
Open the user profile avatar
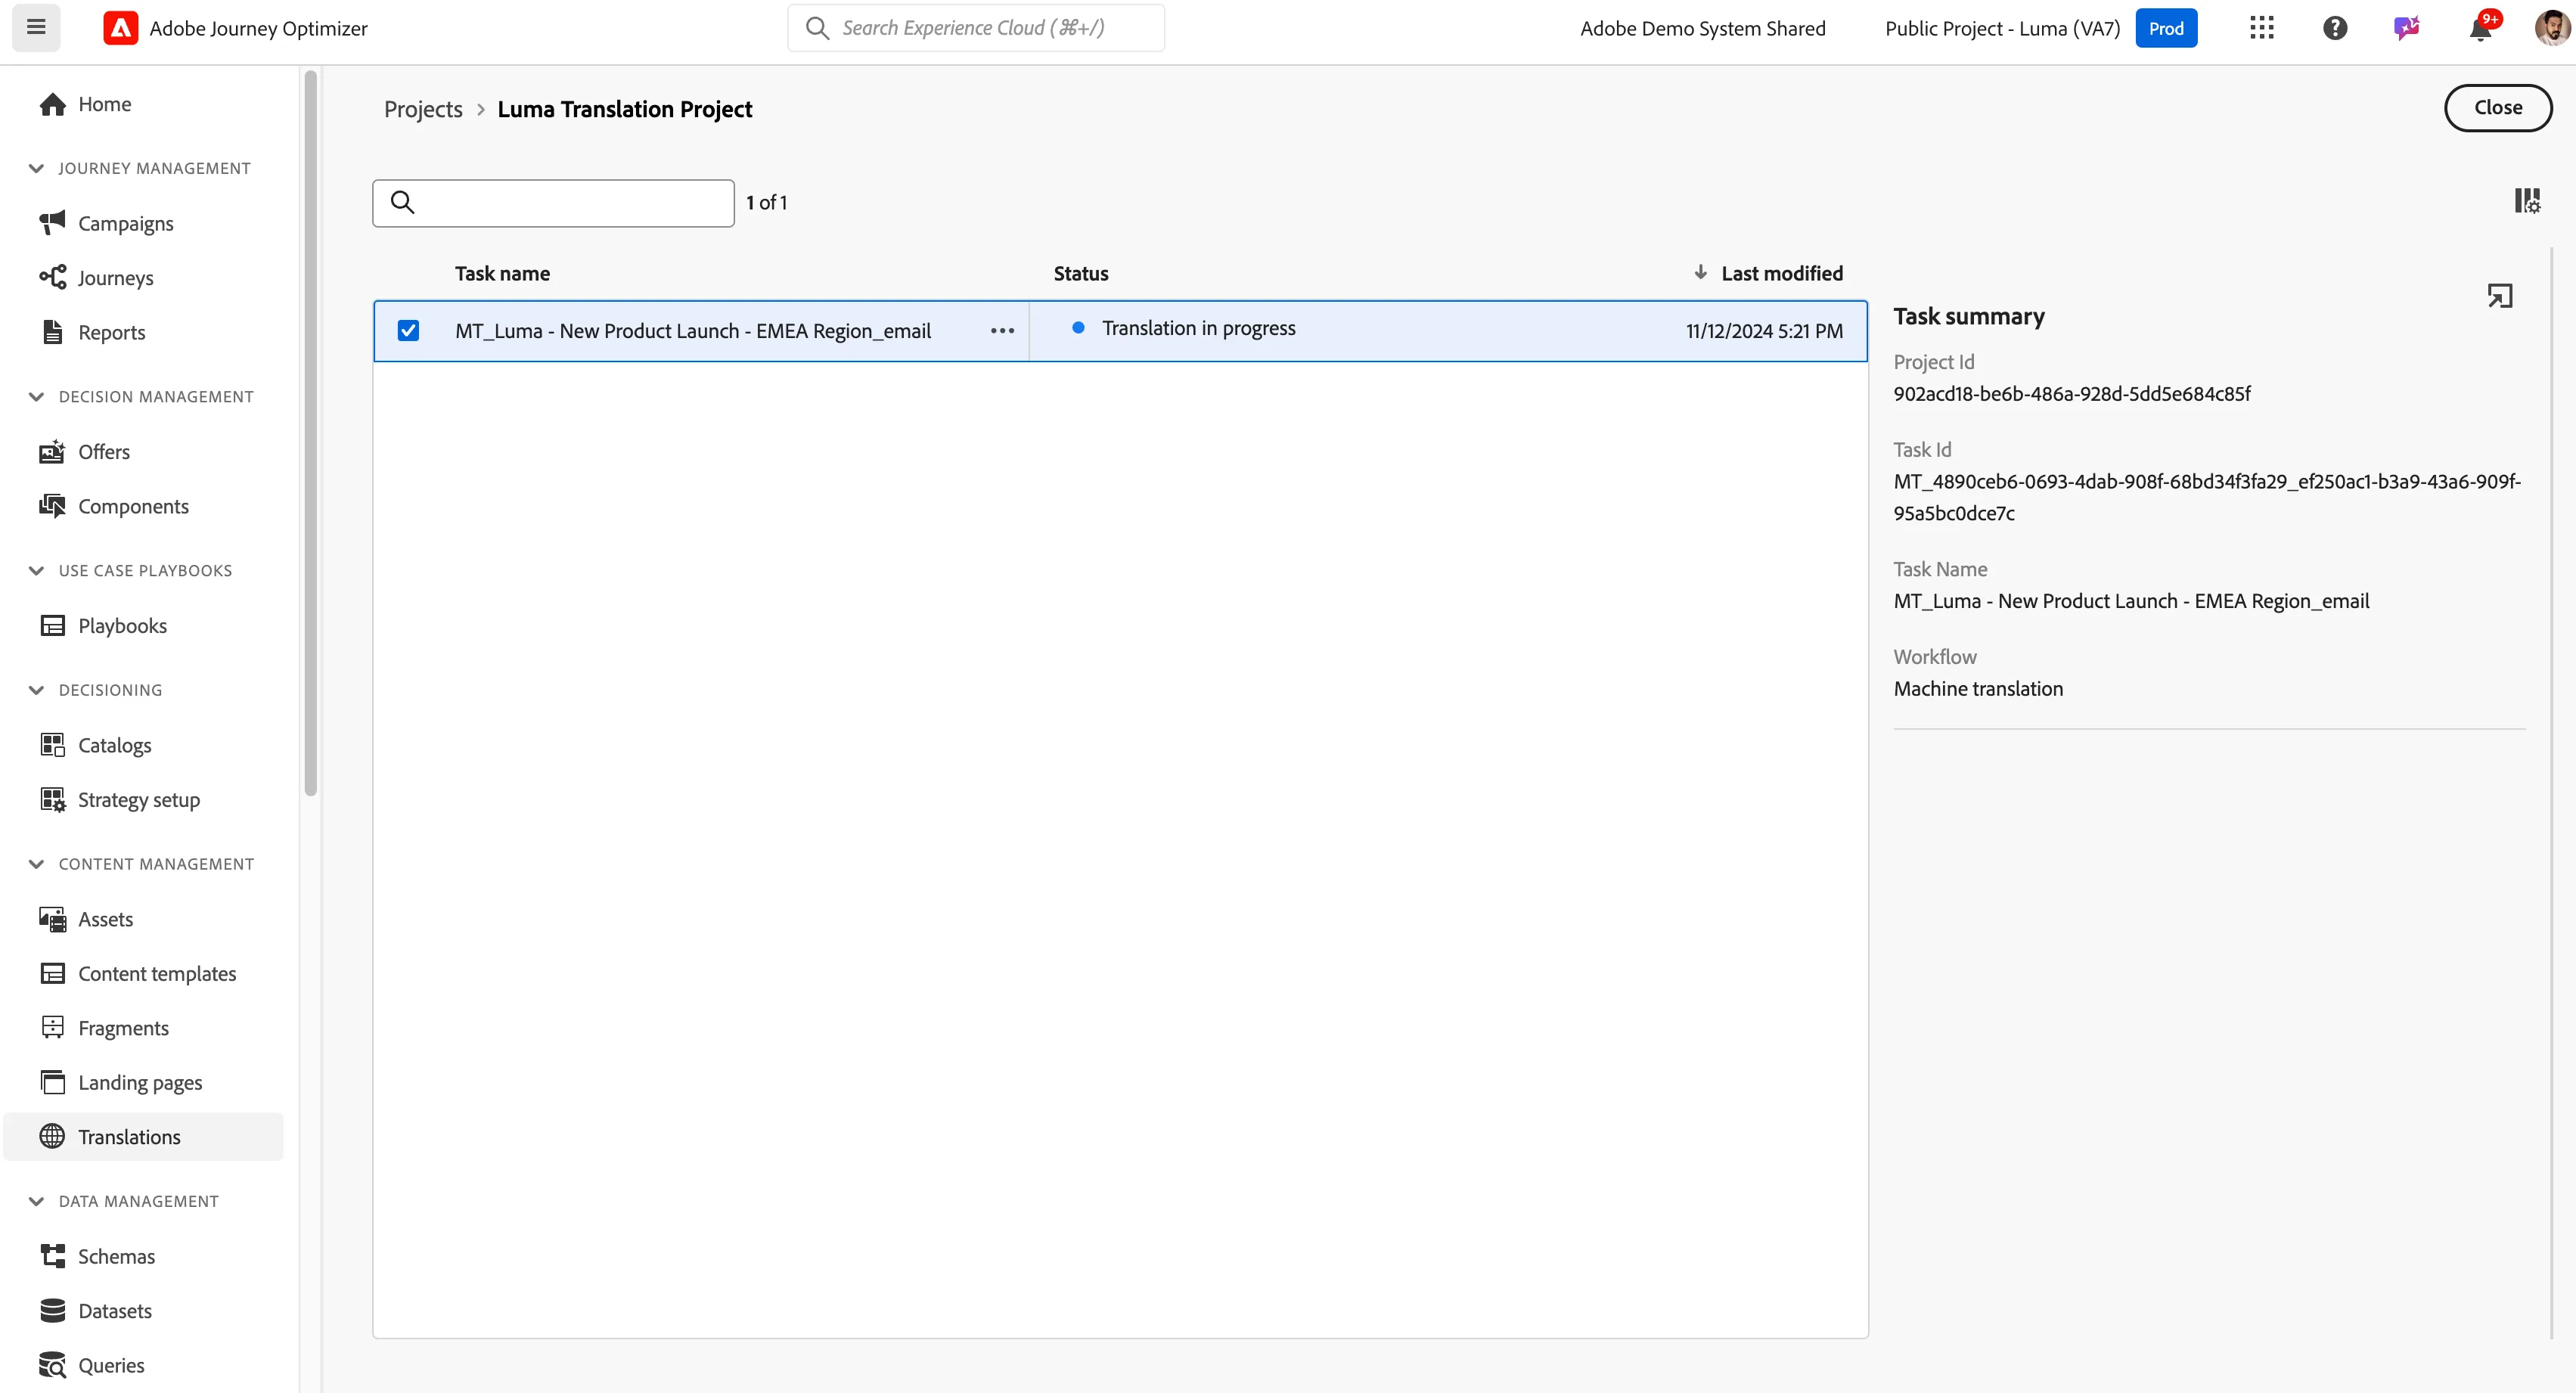2551,28
